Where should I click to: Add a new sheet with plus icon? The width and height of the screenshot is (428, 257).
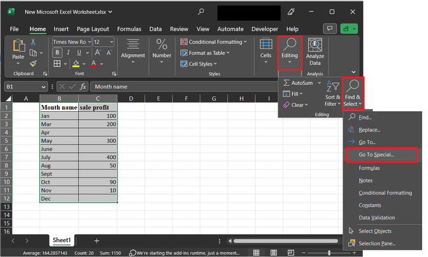click(96, 240)
